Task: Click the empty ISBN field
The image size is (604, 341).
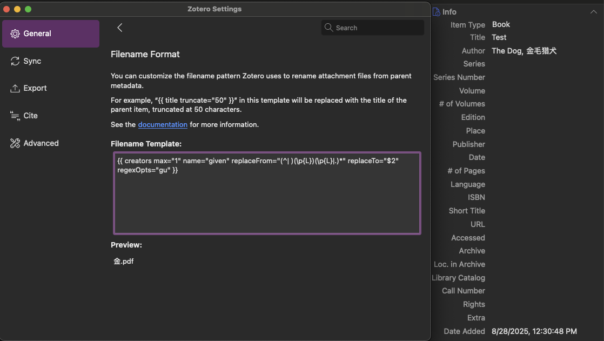Action: pyautogui.click(x=540, y=197)
